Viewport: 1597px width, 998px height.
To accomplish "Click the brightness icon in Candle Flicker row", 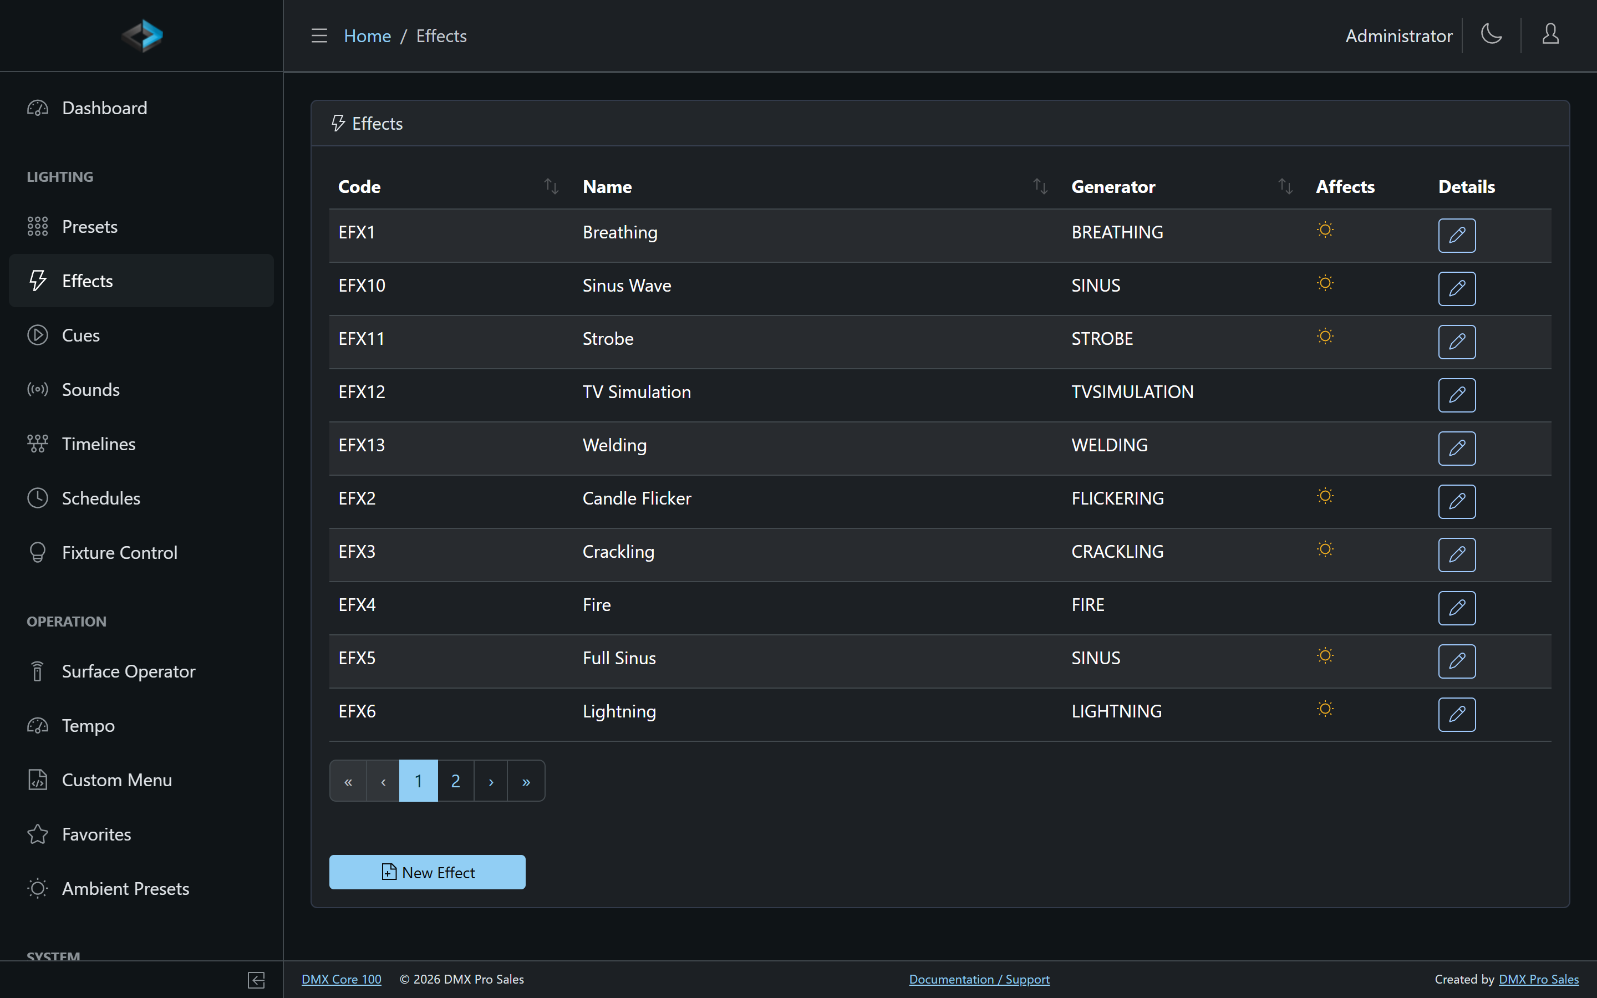I will (x=1324, y=496).
